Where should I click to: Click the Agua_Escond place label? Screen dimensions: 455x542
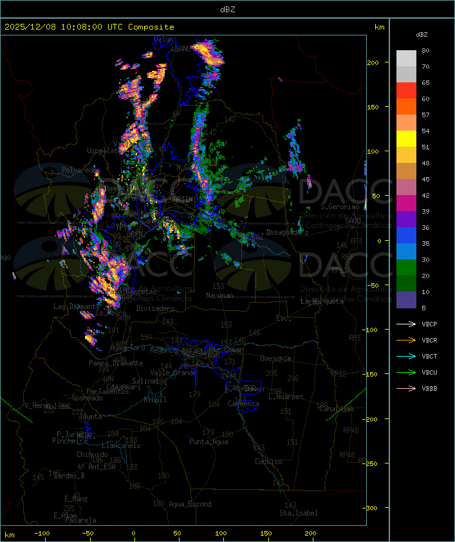pos(190,504)
